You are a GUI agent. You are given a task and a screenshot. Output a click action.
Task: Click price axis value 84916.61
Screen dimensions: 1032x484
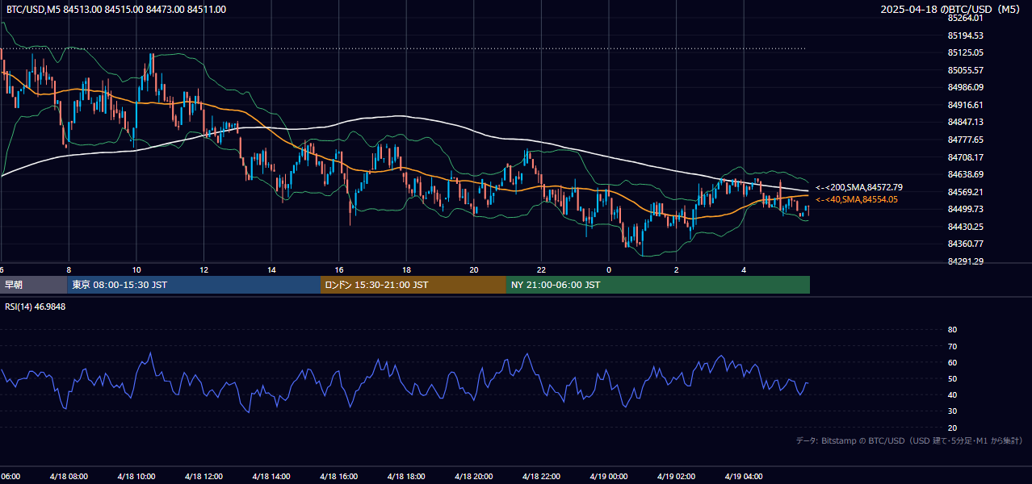[x=965, y=105]
